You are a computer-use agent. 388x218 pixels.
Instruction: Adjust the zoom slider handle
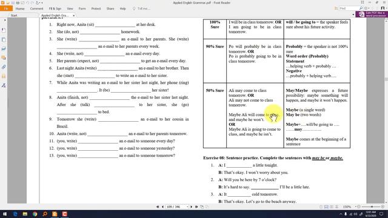(372, 206)
